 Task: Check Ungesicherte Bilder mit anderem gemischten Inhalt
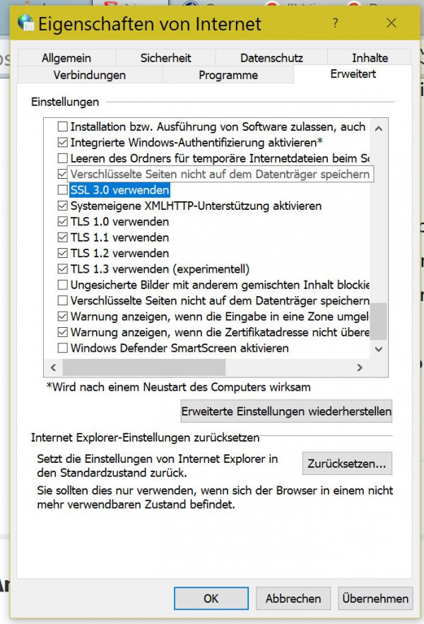tap(62, 285)
